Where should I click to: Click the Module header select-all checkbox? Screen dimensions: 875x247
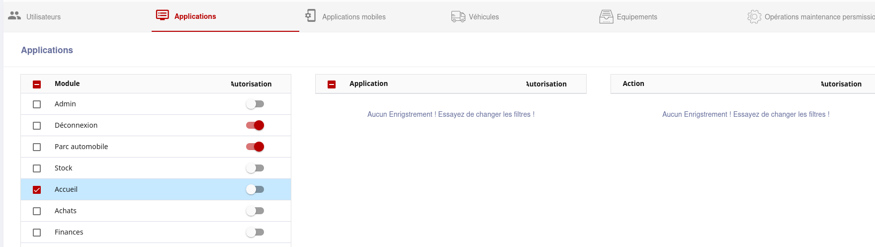click(37, 84)
